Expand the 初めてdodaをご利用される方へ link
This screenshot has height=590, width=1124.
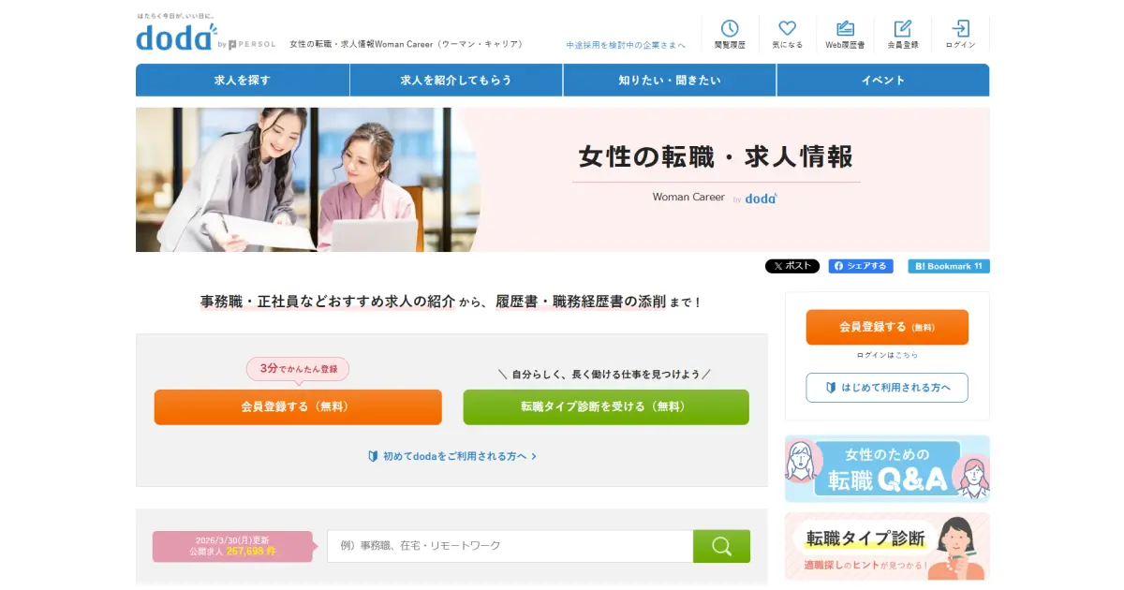pos(452,456)
